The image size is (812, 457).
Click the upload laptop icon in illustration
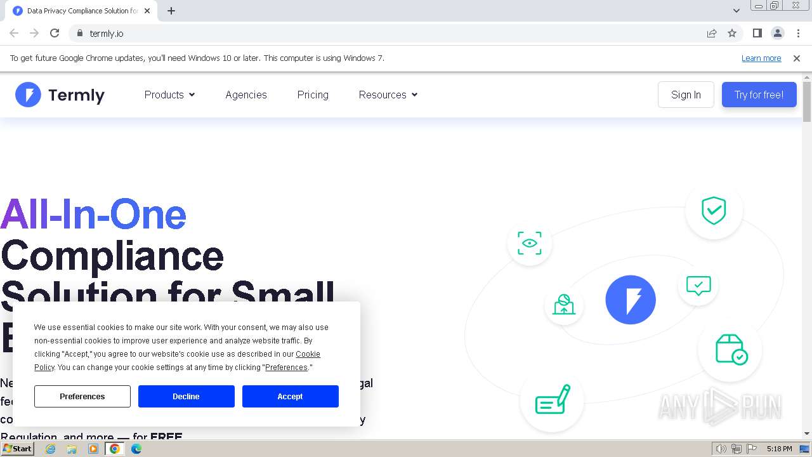[x=563, y=305]
